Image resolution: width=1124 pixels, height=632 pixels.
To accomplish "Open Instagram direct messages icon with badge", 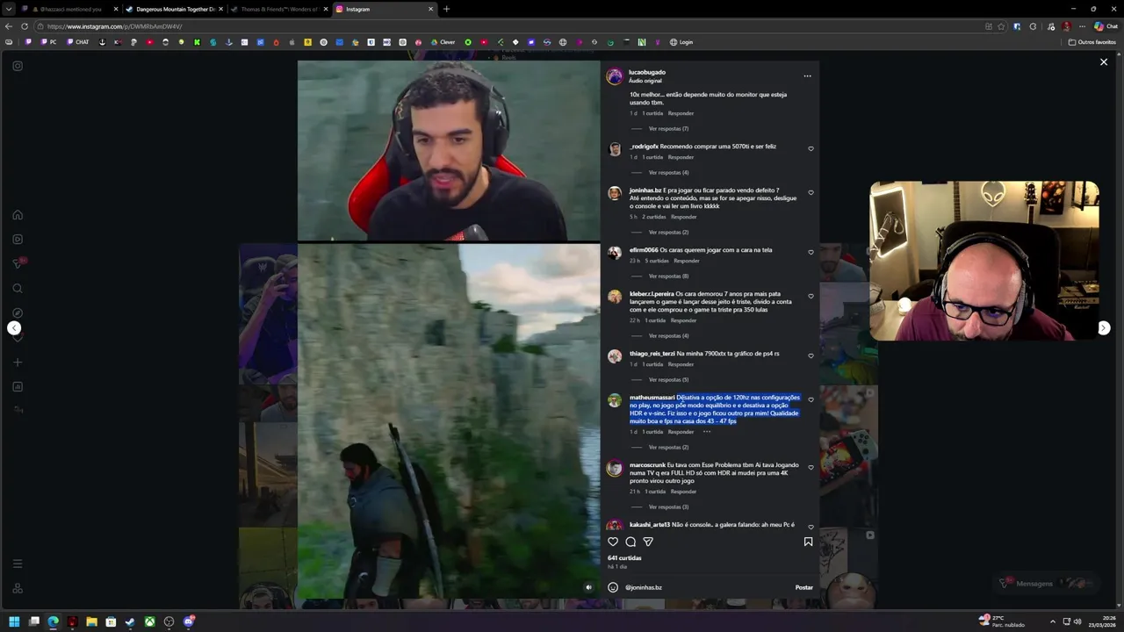I will (18, 263).
